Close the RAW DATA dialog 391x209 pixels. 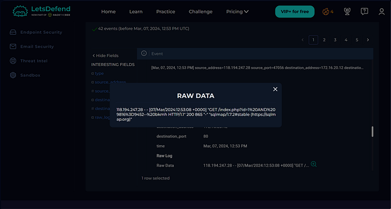click(275, 89)
